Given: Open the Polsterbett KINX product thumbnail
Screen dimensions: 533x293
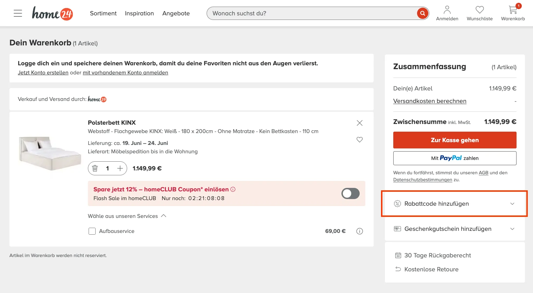Looking at the screenshot, I should (50, 153).
